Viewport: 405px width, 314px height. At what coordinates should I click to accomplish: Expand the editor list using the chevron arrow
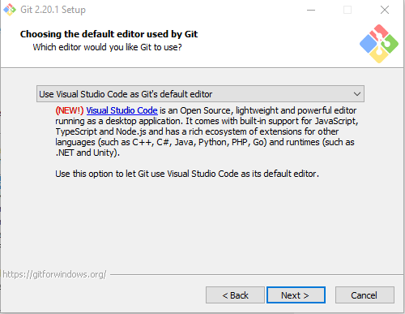click(357, 94)
